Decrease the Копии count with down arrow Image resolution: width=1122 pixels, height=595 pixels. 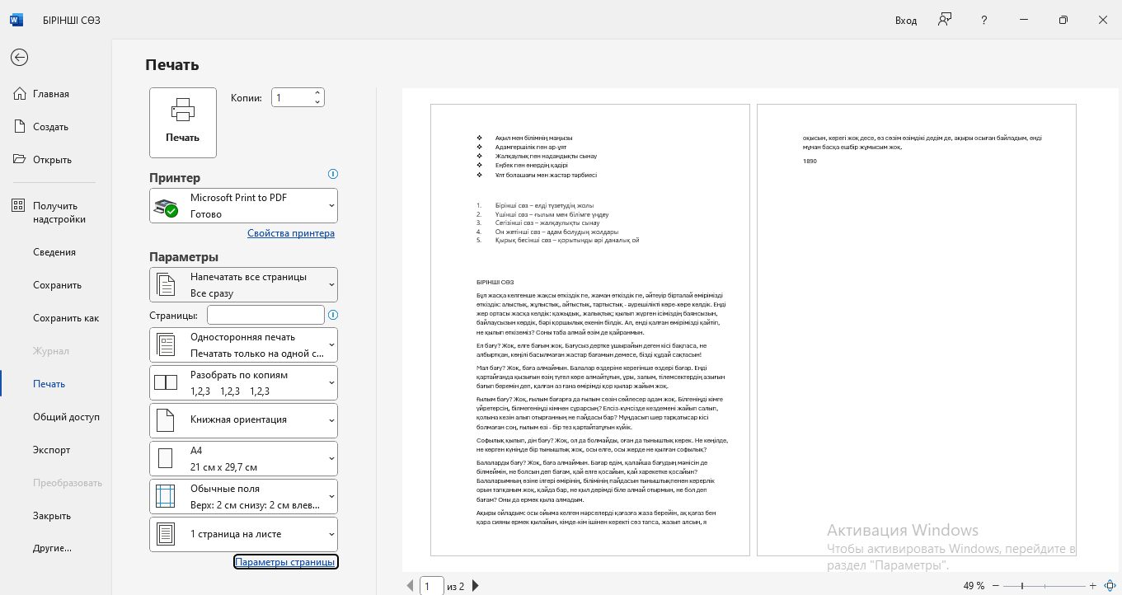(318, 102)
